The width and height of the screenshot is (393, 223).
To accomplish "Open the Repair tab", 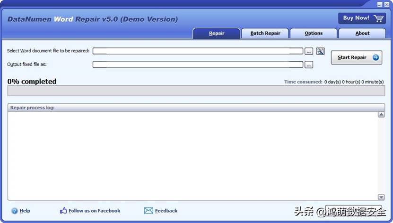I will click(217, 33).
